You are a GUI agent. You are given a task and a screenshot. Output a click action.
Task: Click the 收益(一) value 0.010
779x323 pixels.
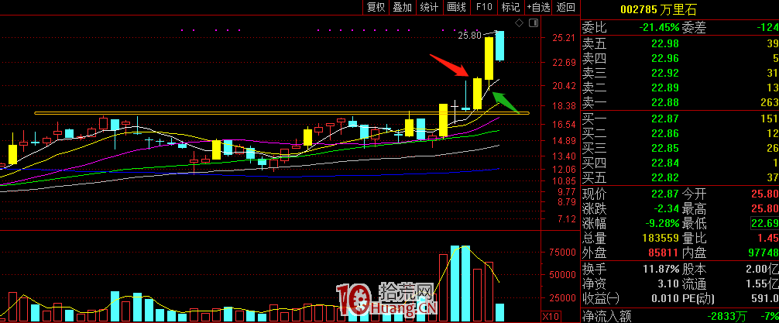tap(664, 299)
